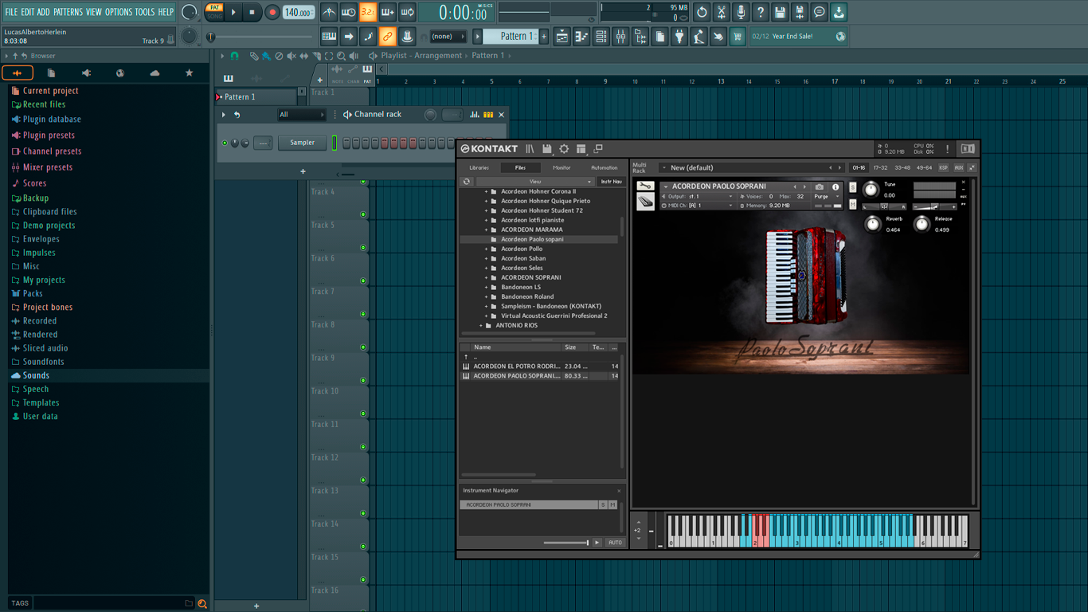The image size is (1088, 612).
Task: Expand the Acordeon Pollo folder
Action: click(486, 249)
